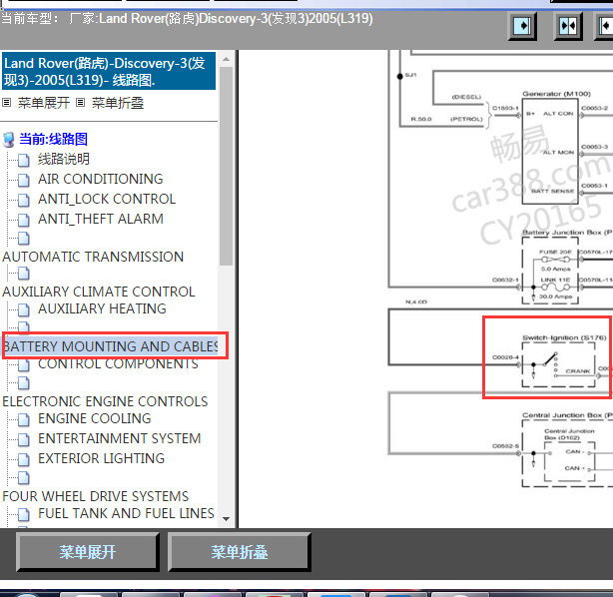This screenshot has height=597, width=613.
Task: Click the inward-arrows collapse panel toolbar icon
Action: [x=568, y=26]
